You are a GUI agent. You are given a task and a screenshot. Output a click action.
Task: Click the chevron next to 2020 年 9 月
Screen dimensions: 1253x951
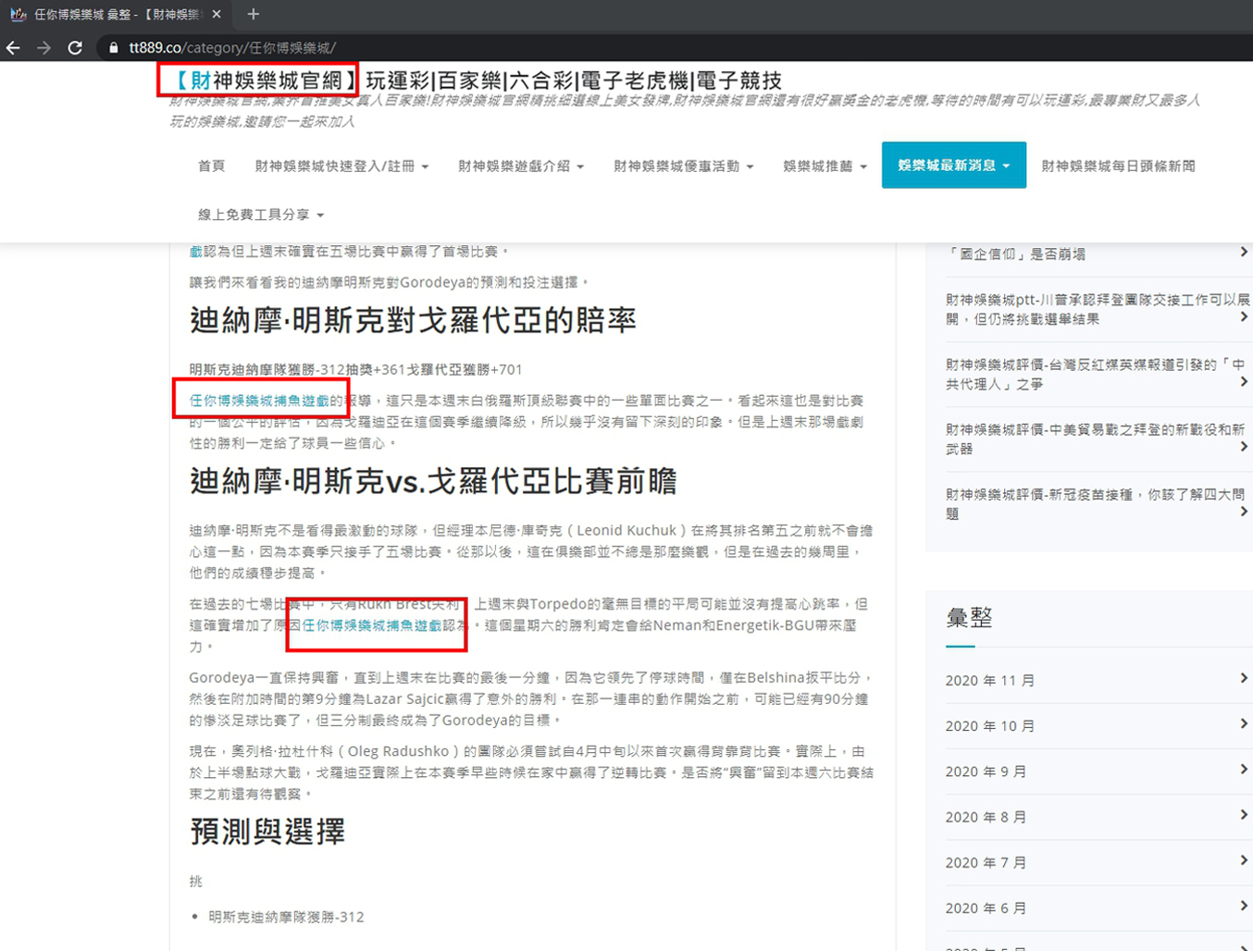(1244, 770)
